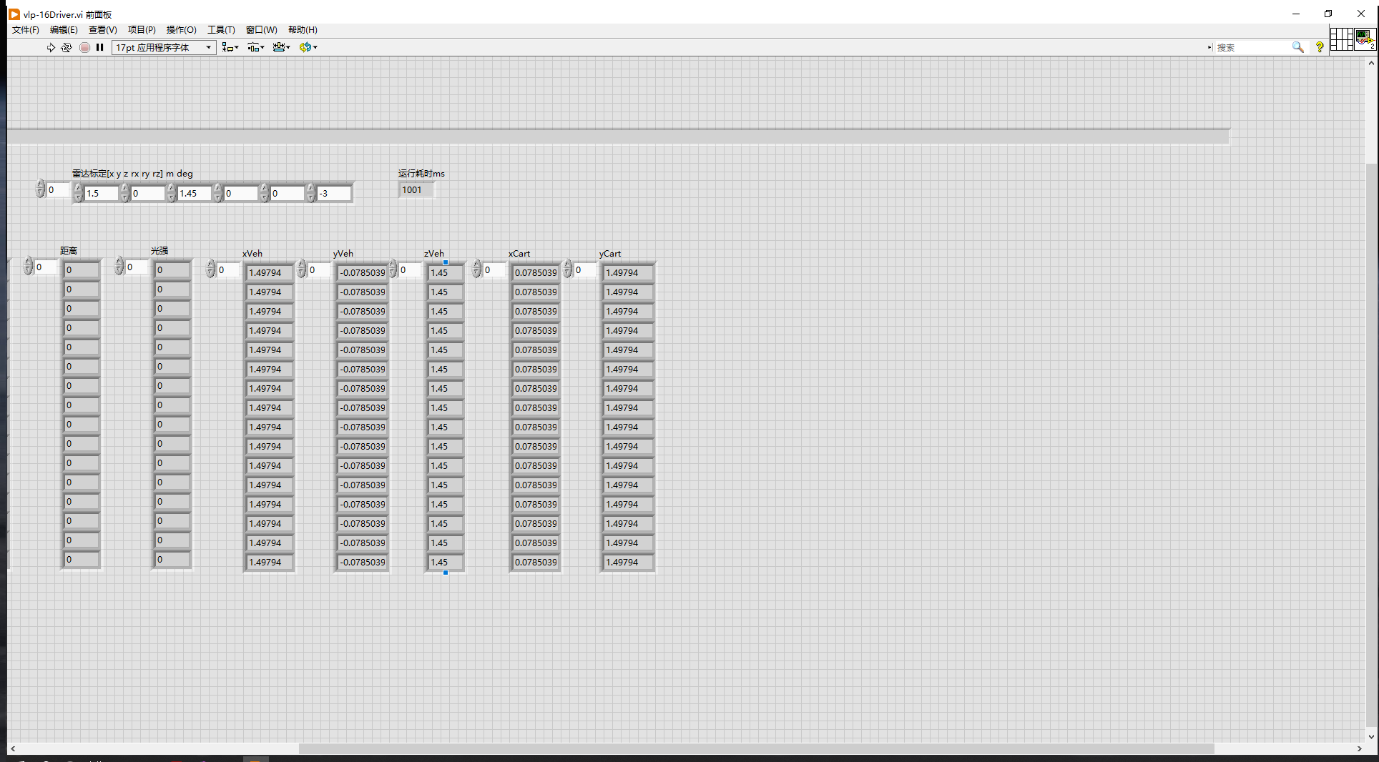This screenshot has height=762, width=1379.
Task: Open the 操作(O) menu
Action: [x=181, y=29]
